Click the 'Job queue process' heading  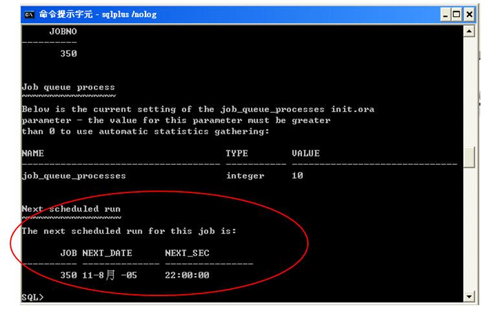coord(69,87)
